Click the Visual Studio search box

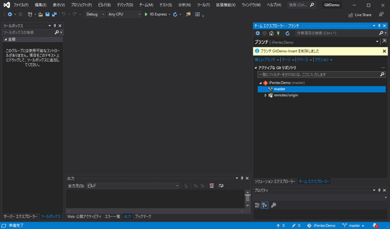click(302, 5)
